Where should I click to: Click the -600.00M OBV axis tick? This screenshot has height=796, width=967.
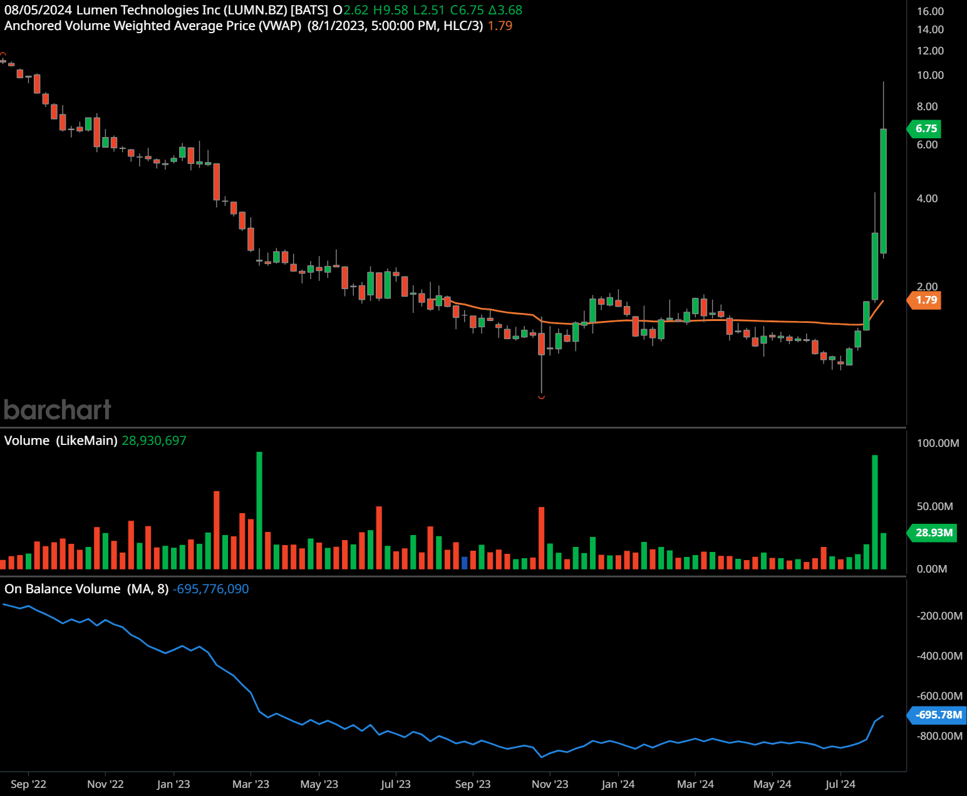[x=939, y=696]
